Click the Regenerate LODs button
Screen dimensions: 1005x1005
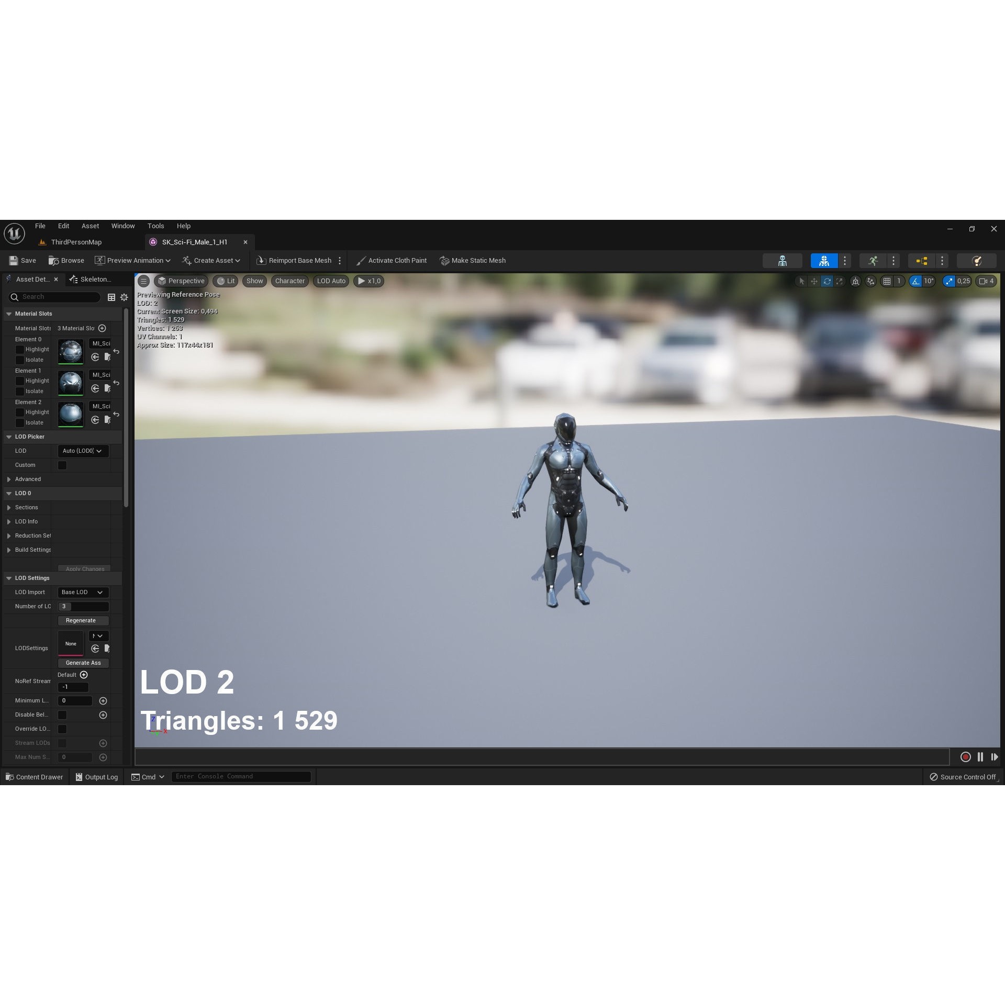click(83, 621)
